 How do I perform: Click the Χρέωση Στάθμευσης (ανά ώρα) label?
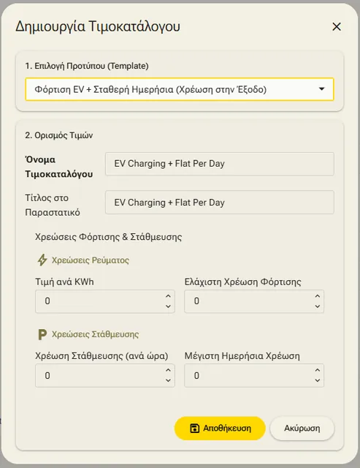coord(102,356)
